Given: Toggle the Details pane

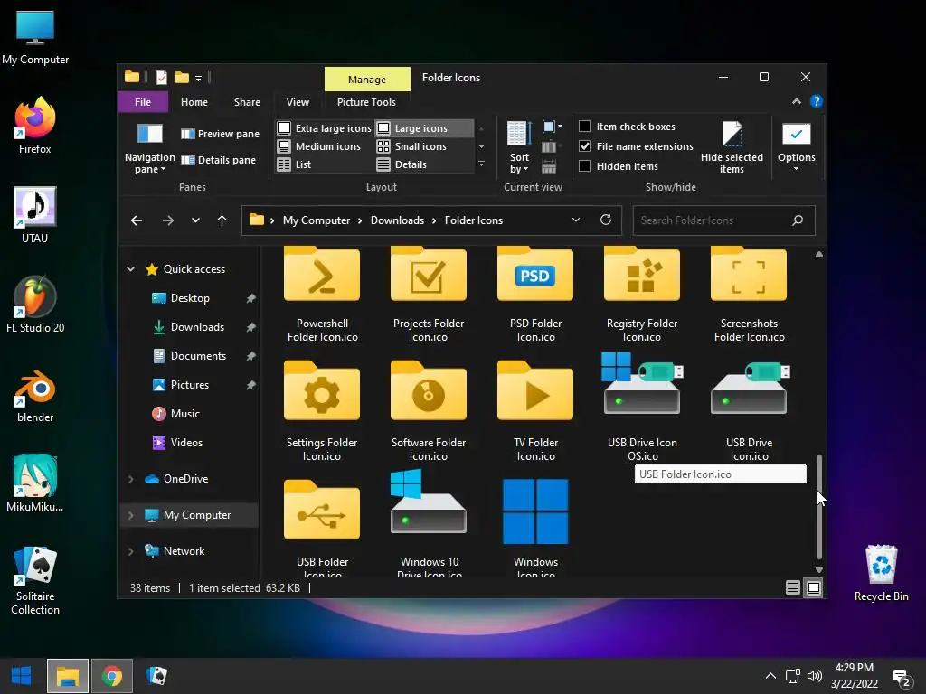Looking at the screenshot, I should coord(219,160).
